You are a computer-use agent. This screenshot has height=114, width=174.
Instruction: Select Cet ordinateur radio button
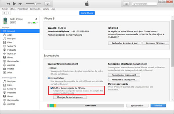point(49,78)
